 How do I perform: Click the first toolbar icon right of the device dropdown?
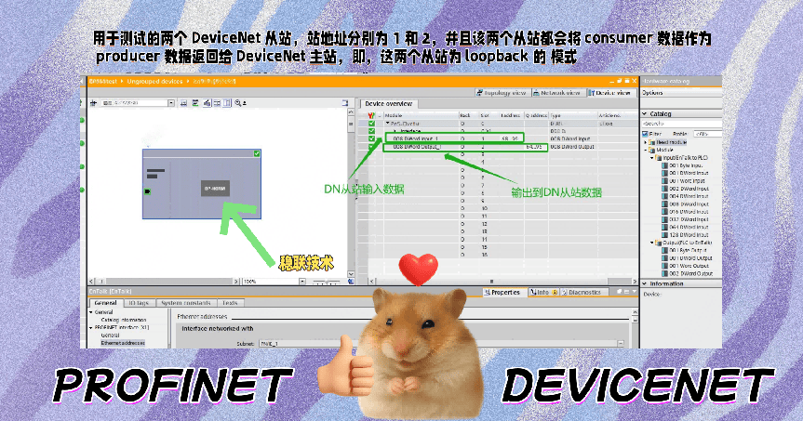(183, 103)
